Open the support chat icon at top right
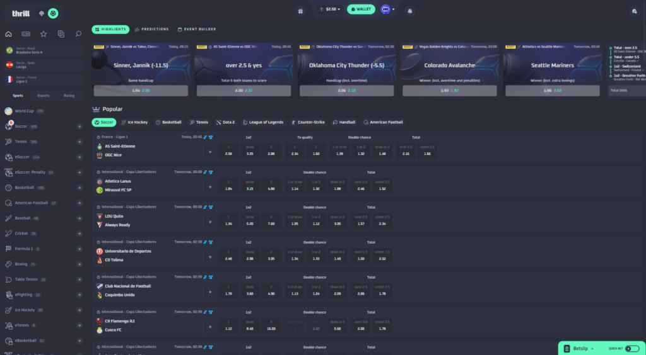646x355 pixels. 635,11
